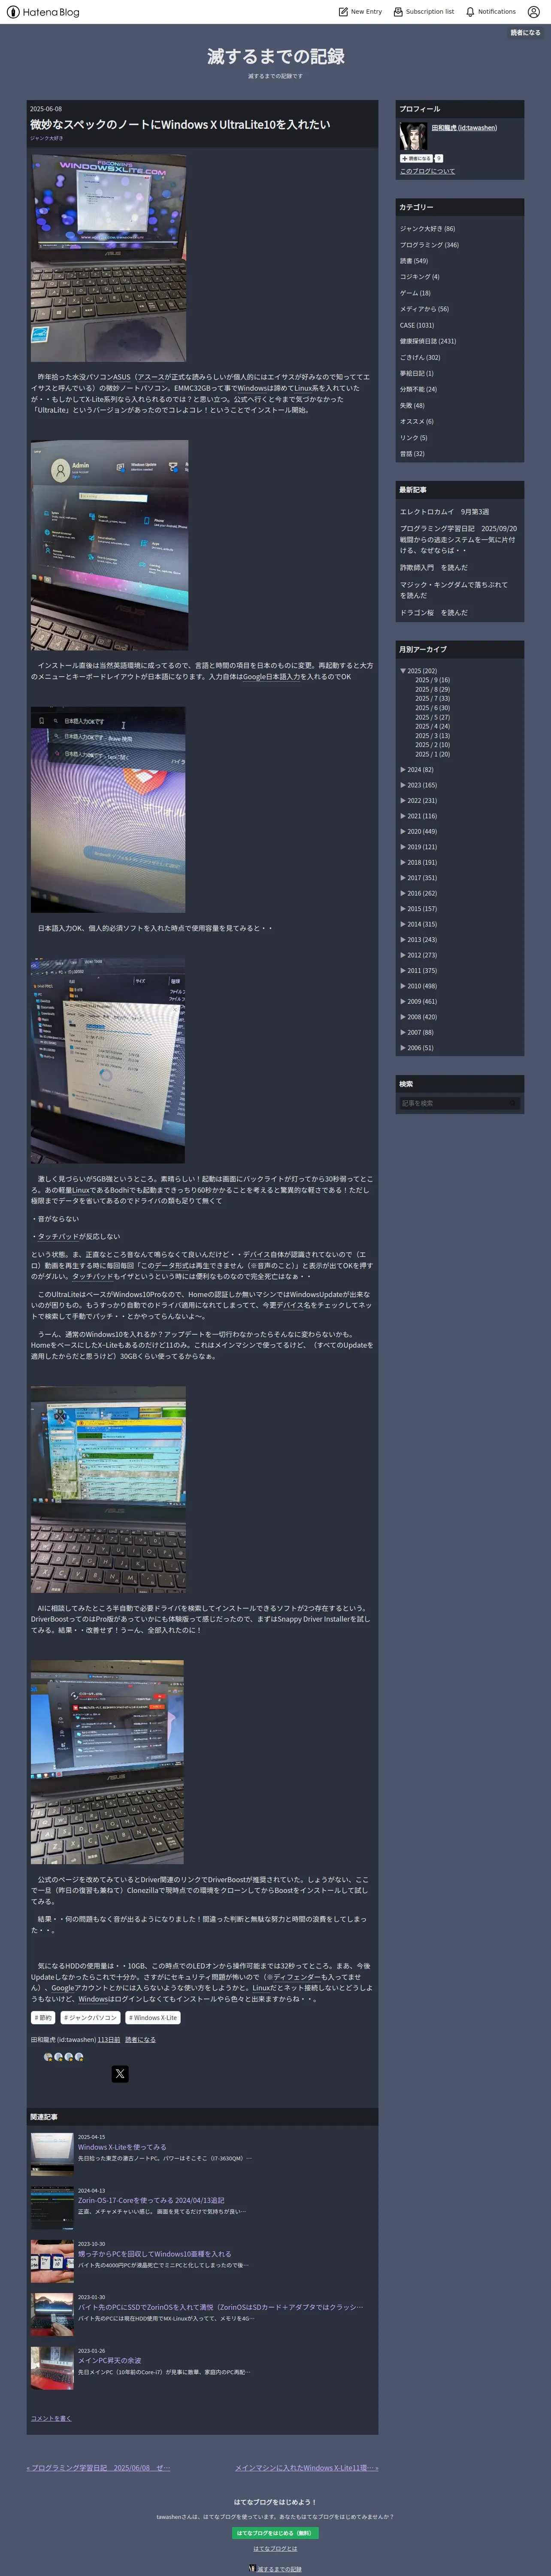This screenshot has width=551, height=2576.
Task: Open first article photo of ASUS laptop
Action: coord(108,258)
